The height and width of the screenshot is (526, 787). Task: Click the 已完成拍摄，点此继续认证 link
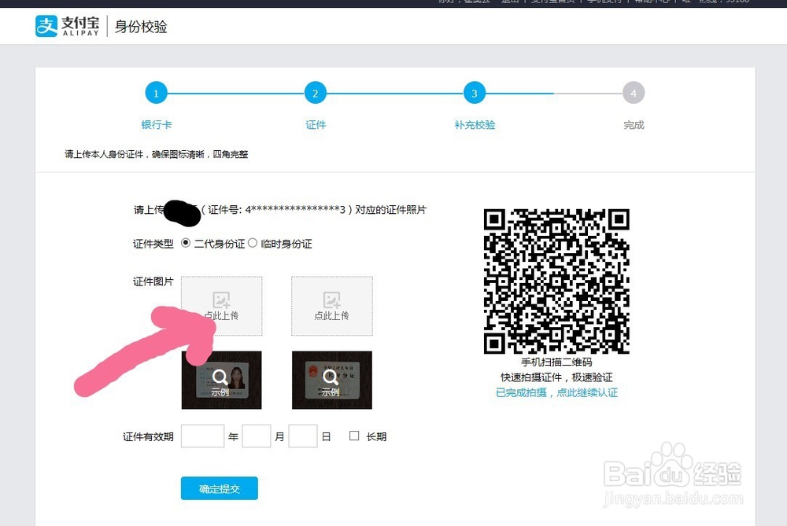pyautogui.click(x=556, y=392)
